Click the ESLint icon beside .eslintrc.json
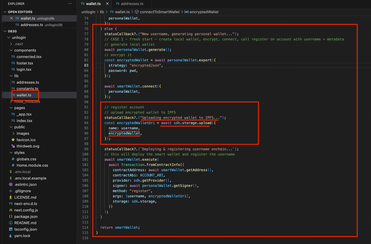371x244 pixels. pyautogui.click(x=11, y=184)
